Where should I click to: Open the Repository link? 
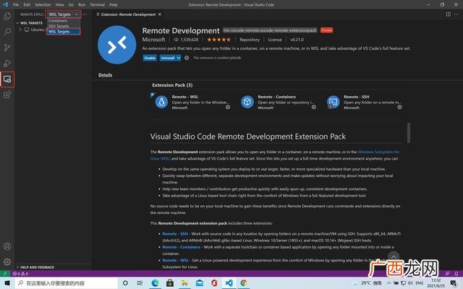(x=249, y=40)
